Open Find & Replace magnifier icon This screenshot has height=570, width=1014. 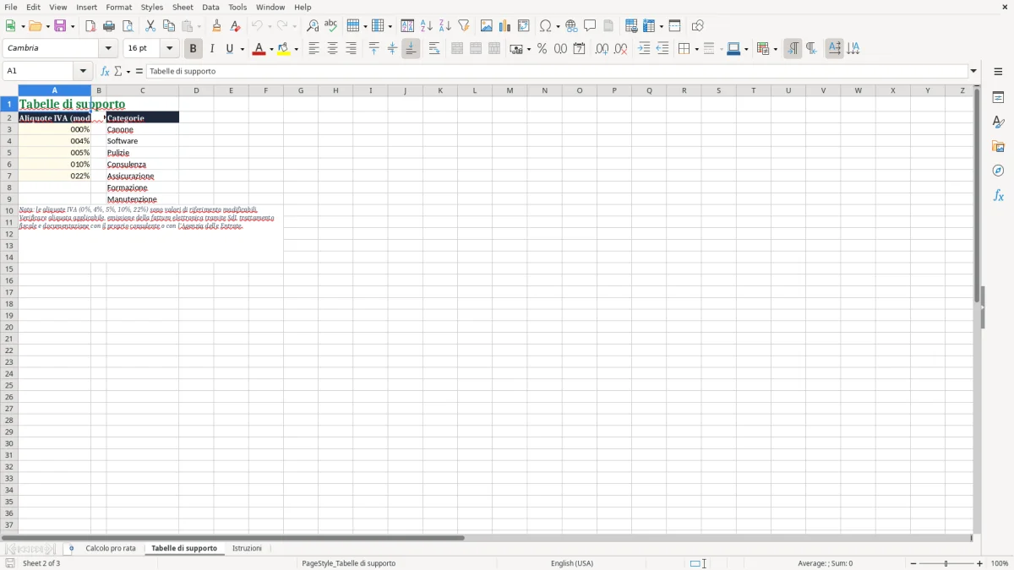tap(313, 26)
